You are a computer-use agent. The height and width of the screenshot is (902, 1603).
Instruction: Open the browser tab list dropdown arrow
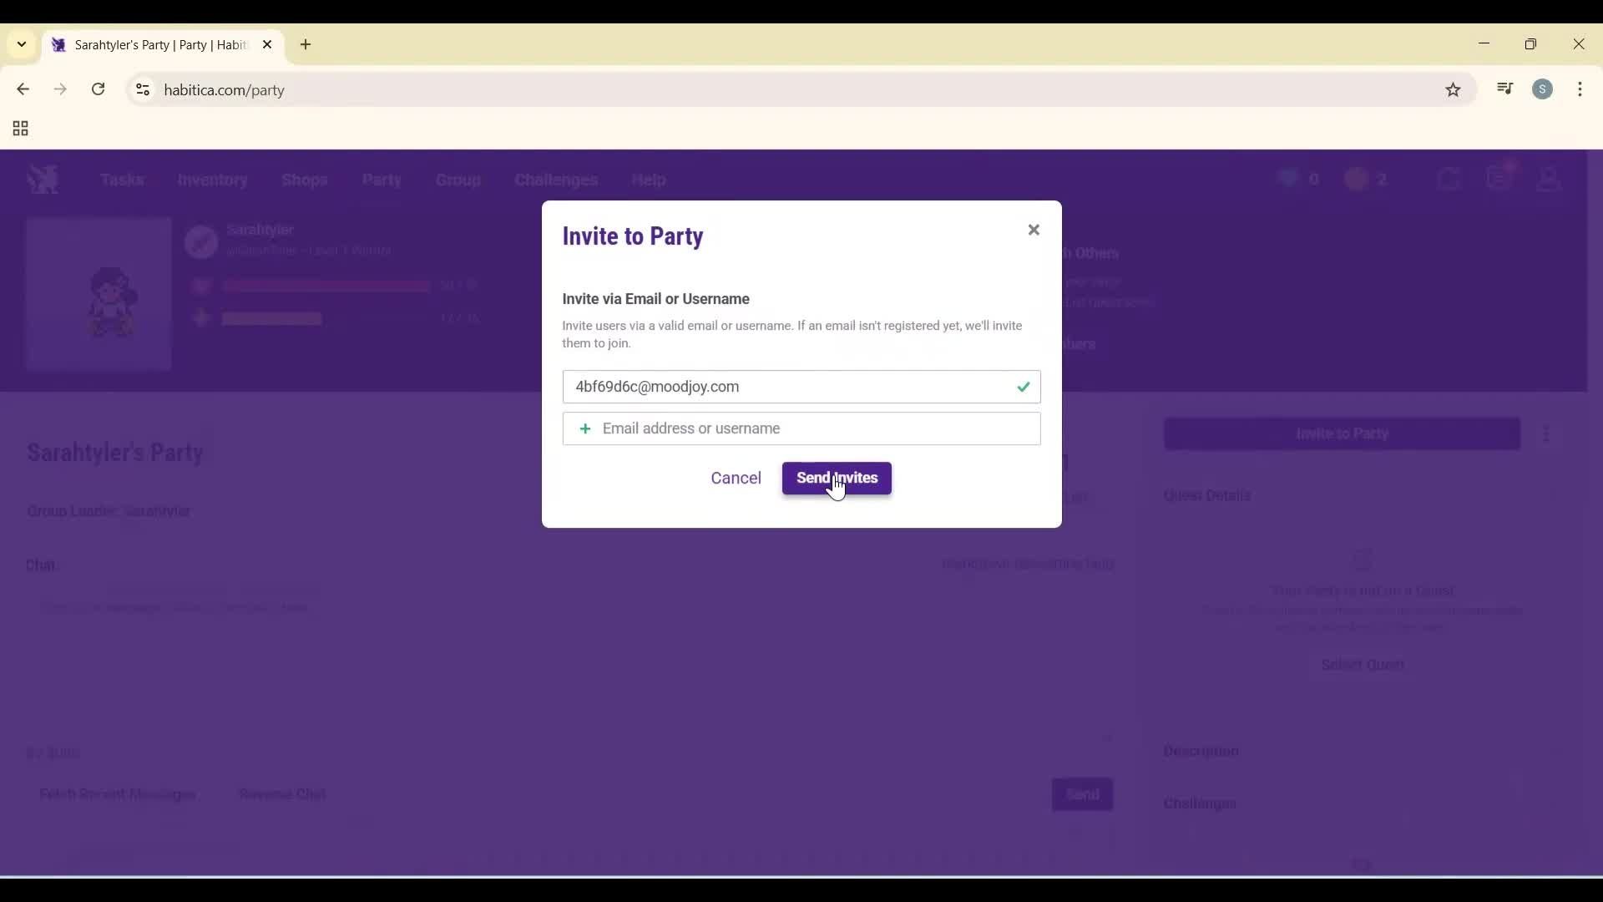tap(21, 44)
